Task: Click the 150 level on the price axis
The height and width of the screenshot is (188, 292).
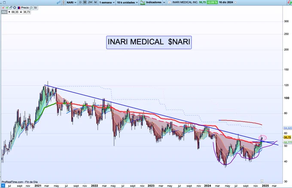Action: tap(286, 70)
